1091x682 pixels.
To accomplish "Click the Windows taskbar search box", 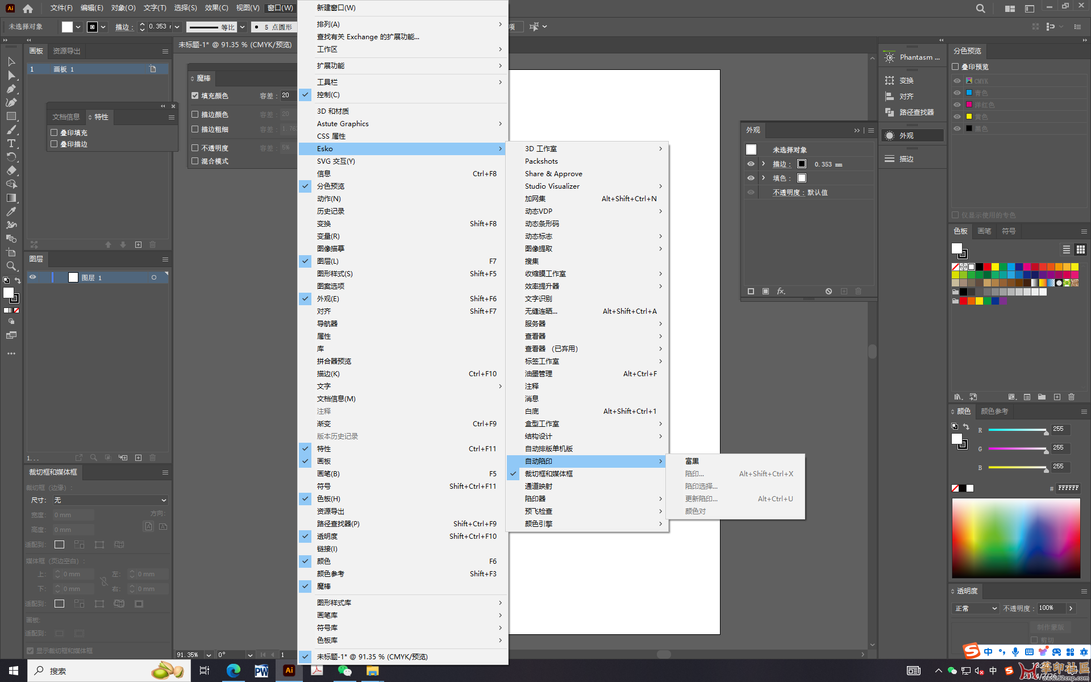I will tap(85, 671).
